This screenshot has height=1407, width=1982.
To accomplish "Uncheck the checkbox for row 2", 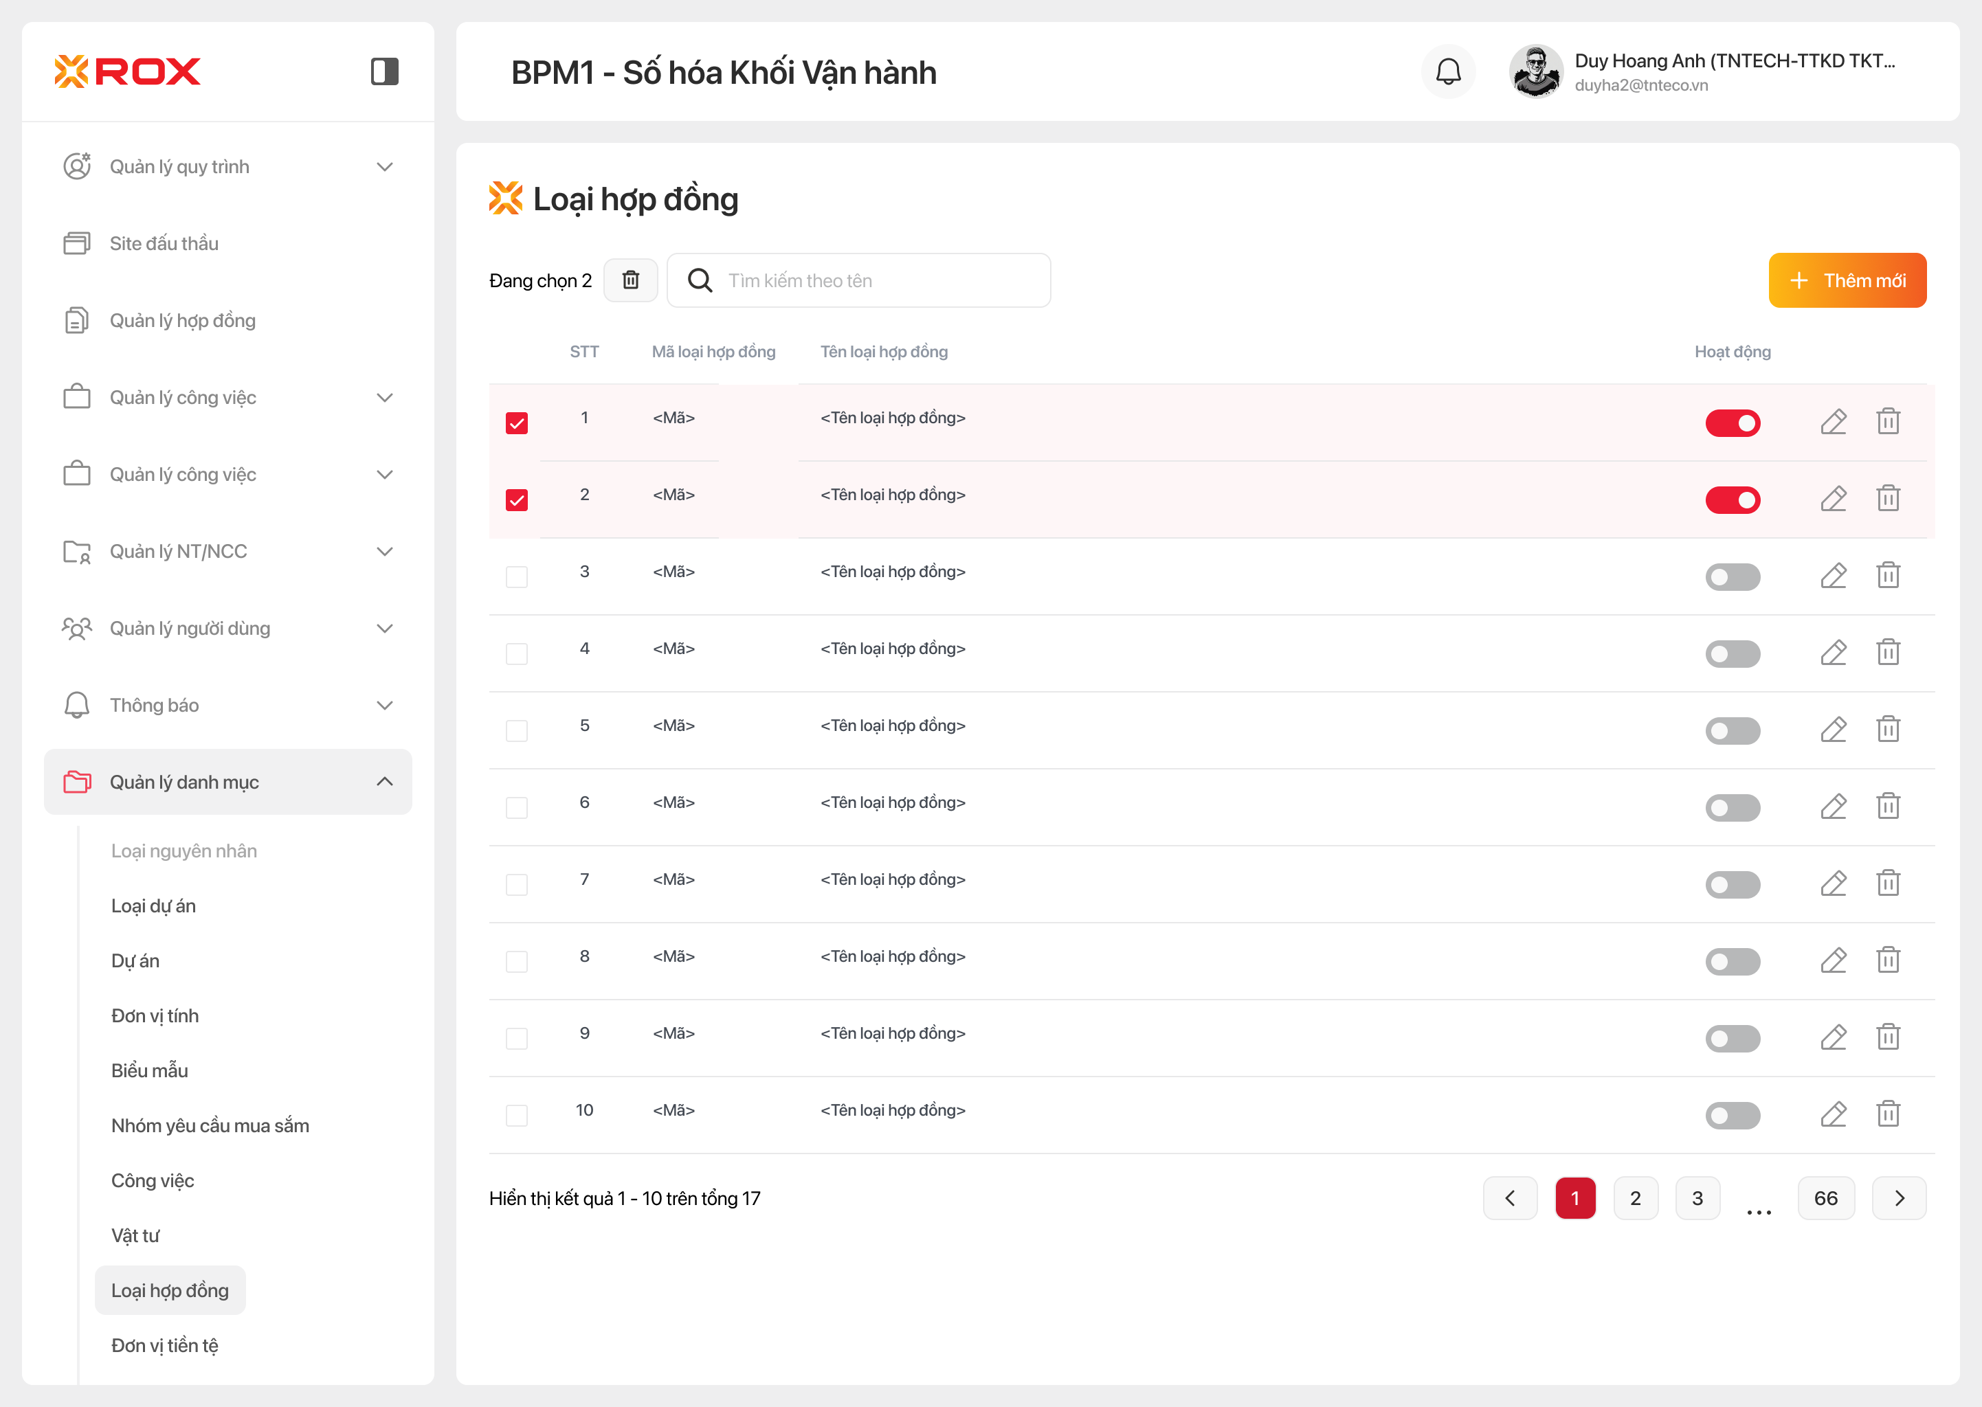I will [x=517, y=500].
